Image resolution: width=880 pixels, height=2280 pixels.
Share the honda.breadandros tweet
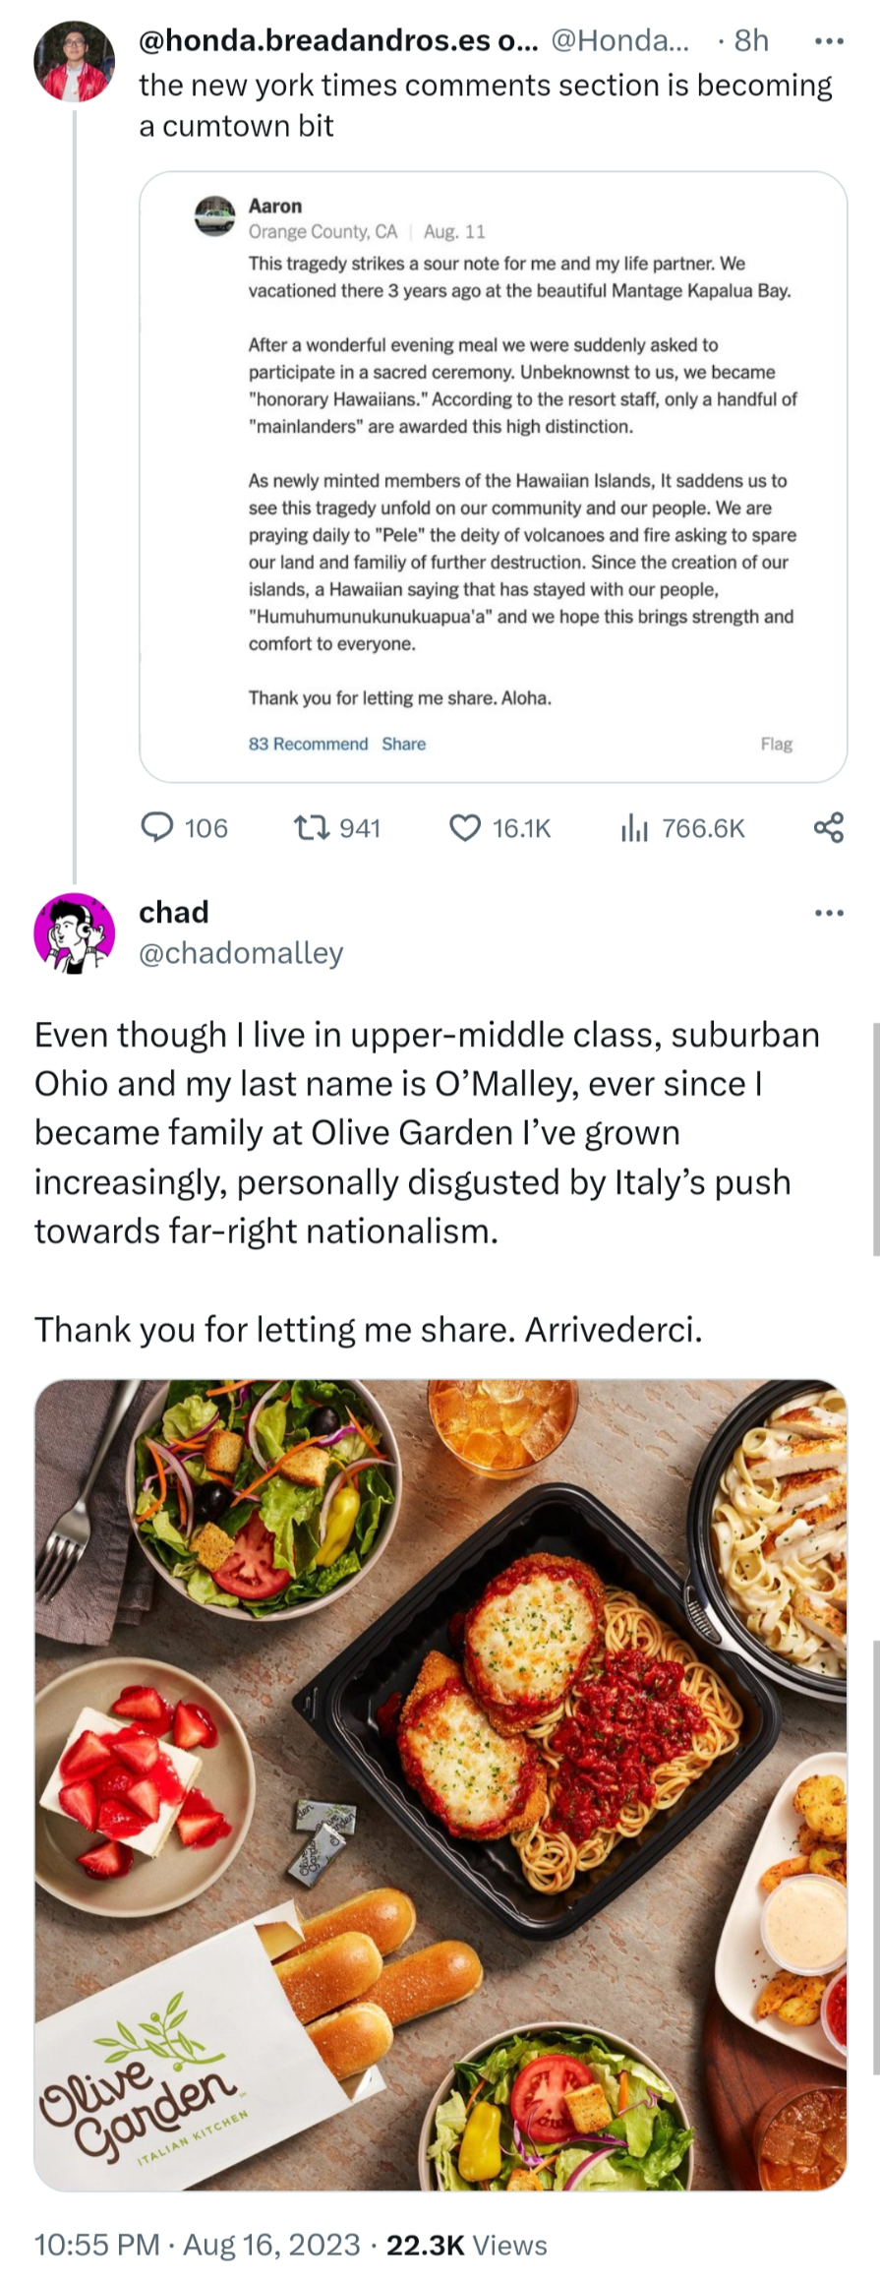coord(829,828)
